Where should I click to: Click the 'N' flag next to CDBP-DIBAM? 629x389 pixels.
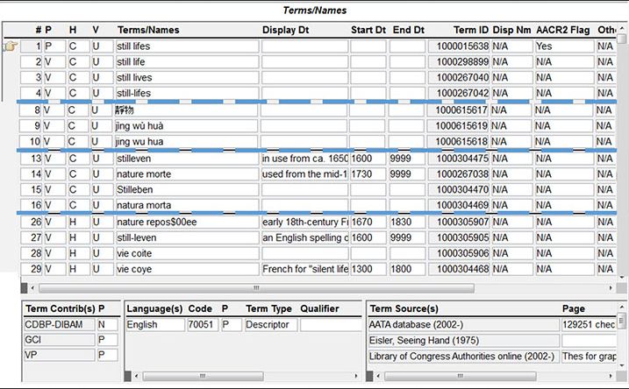(108, 324)
